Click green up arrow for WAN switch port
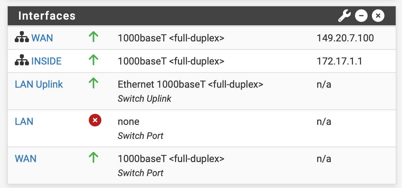 (x=94, y=158)
